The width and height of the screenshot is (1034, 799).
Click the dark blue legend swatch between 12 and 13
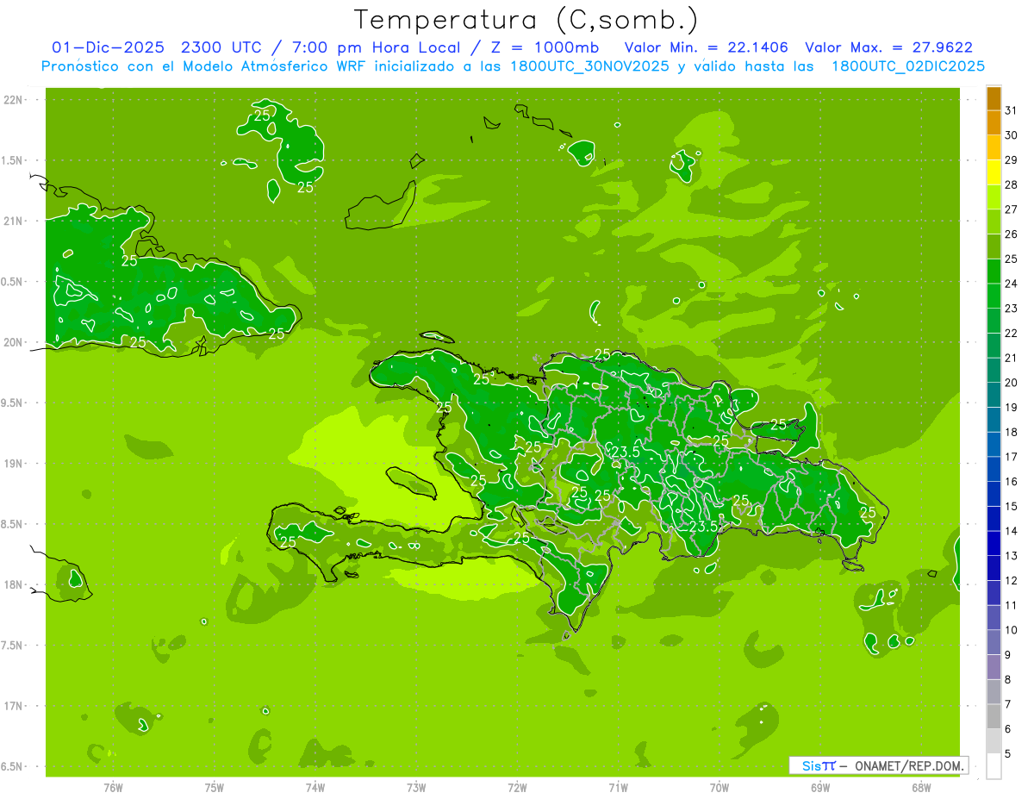[994, 568]
